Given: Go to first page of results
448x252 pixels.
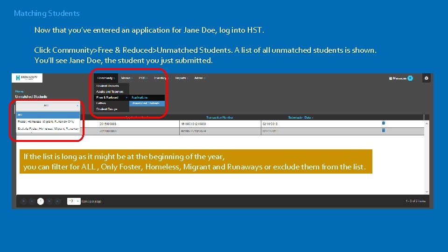Looking at the screenshot, I should [24, 201].
